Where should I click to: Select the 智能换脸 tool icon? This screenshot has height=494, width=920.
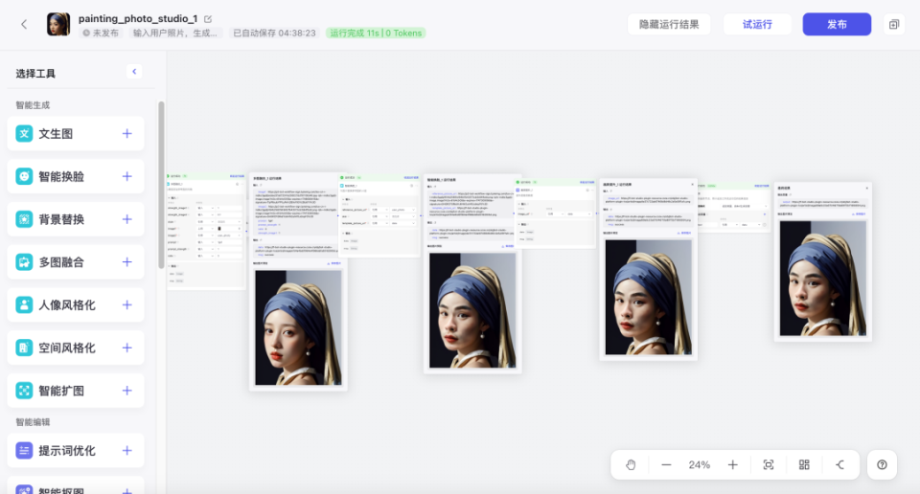pyautogui.click(x=24, y=176)
